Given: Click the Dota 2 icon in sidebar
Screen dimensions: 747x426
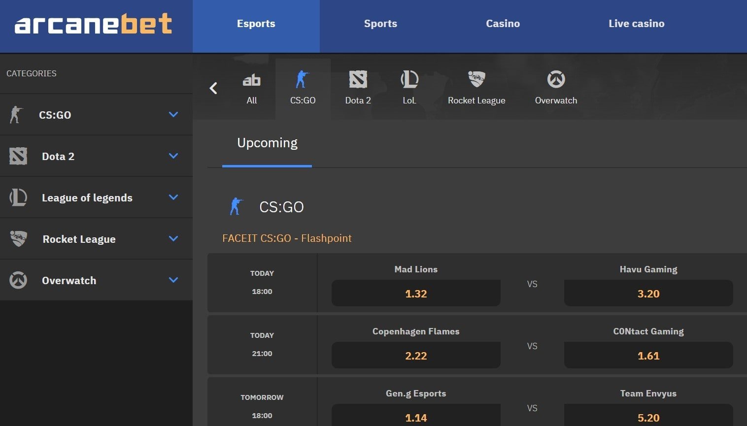Looking at the screenshot, I should point(18,156).
